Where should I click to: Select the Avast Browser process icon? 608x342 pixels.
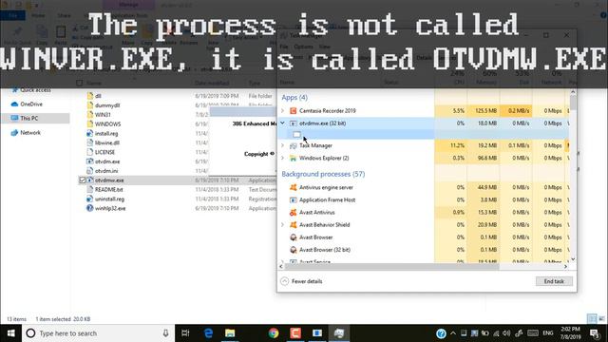click(294, 237)
